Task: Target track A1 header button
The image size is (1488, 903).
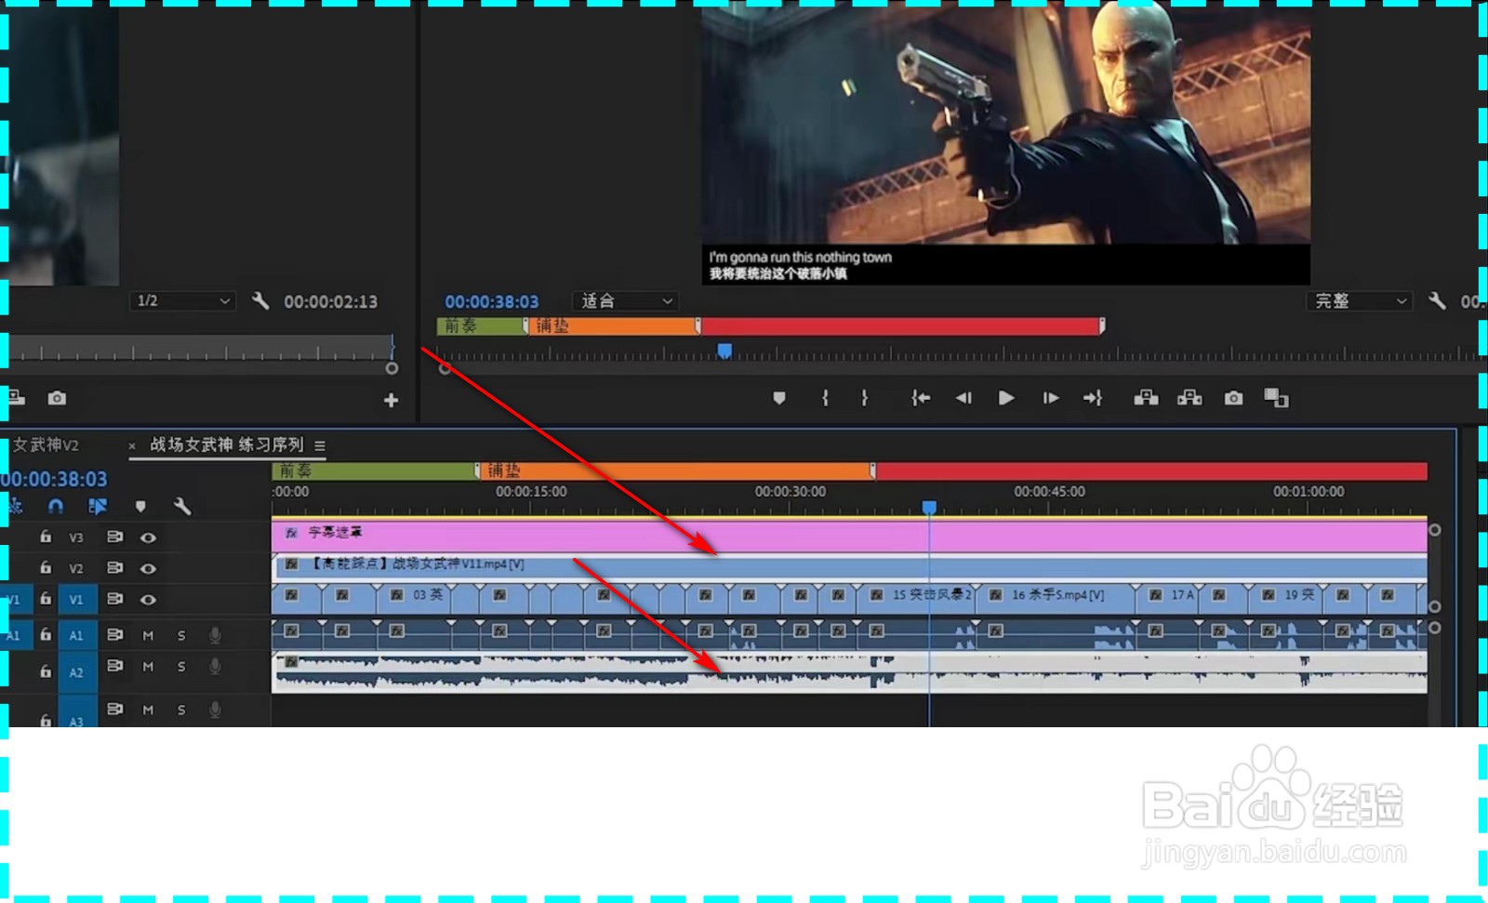Action: click(x=76, y=635)
